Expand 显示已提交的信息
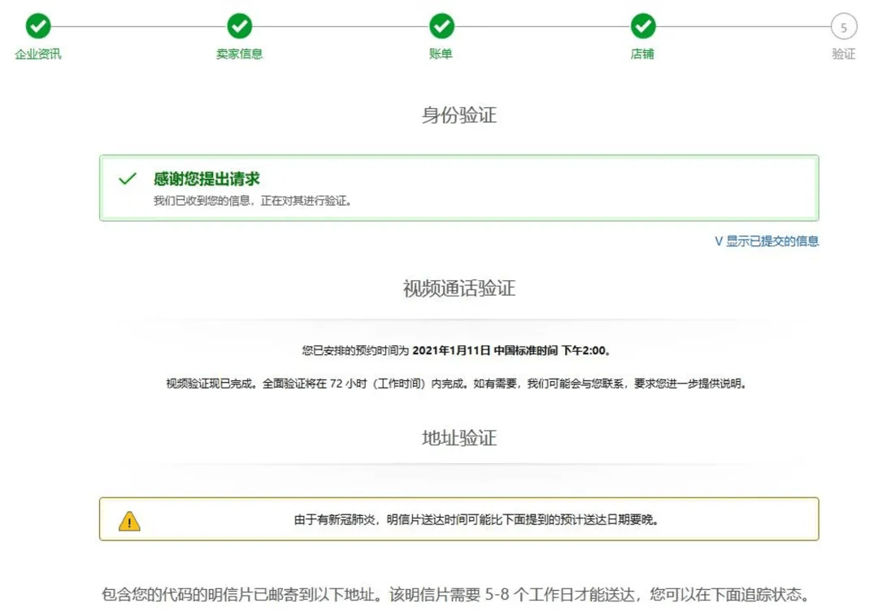Viewport: 878px width, 616px height. [766, 241]
